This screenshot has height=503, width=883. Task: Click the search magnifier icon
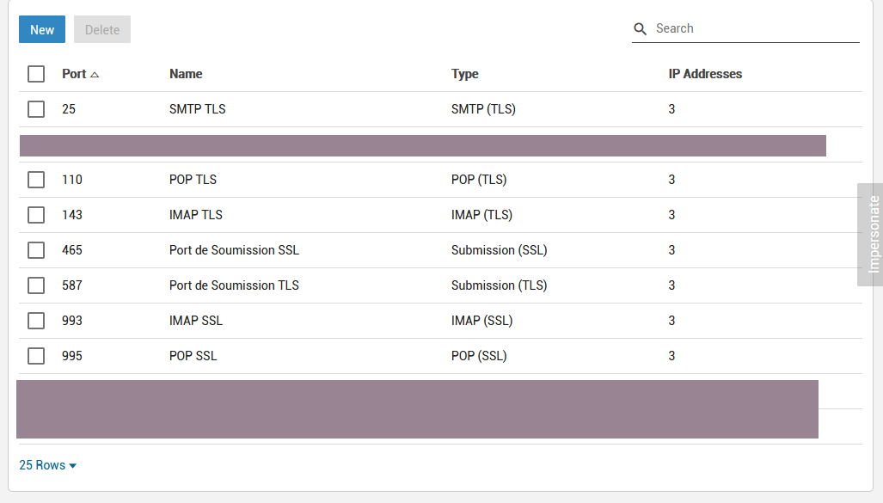[x=640, y=29]
